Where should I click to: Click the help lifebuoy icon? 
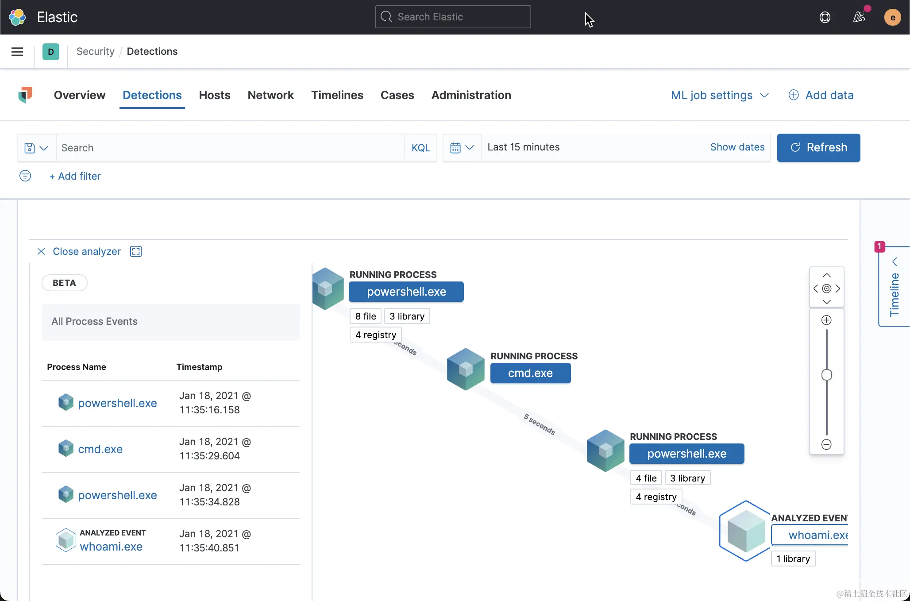click(x=825, y=17)
